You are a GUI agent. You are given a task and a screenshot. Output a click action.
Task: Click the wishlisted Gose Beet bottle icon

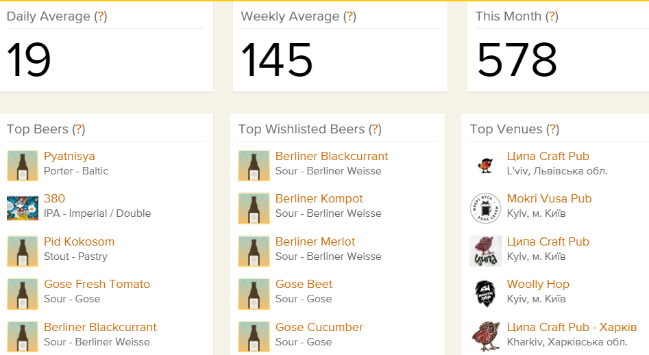click(254, 293)
